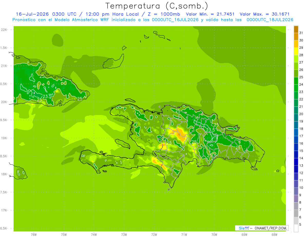Click the orange colorbar segment between 30 and 31
The width and height of the screenshot is (308, 238).
(296, 36)
